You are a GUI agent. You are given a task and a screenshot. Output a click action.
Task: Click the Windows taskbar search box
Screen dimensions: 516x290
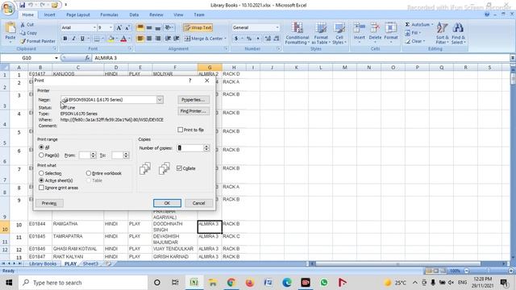point(83,283)
